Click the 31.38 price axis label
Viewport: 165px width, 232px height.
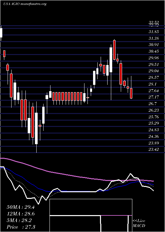[154, 38]
